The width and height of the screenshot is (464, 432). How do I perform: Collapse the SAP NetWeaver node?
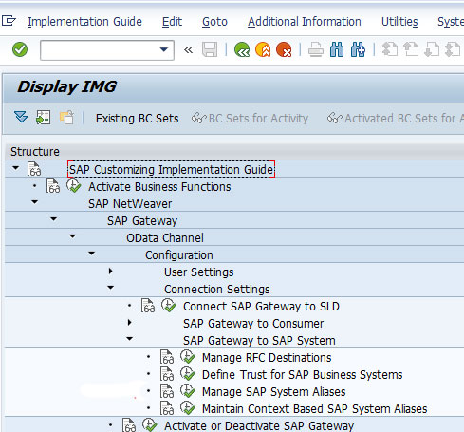point(34,202)
